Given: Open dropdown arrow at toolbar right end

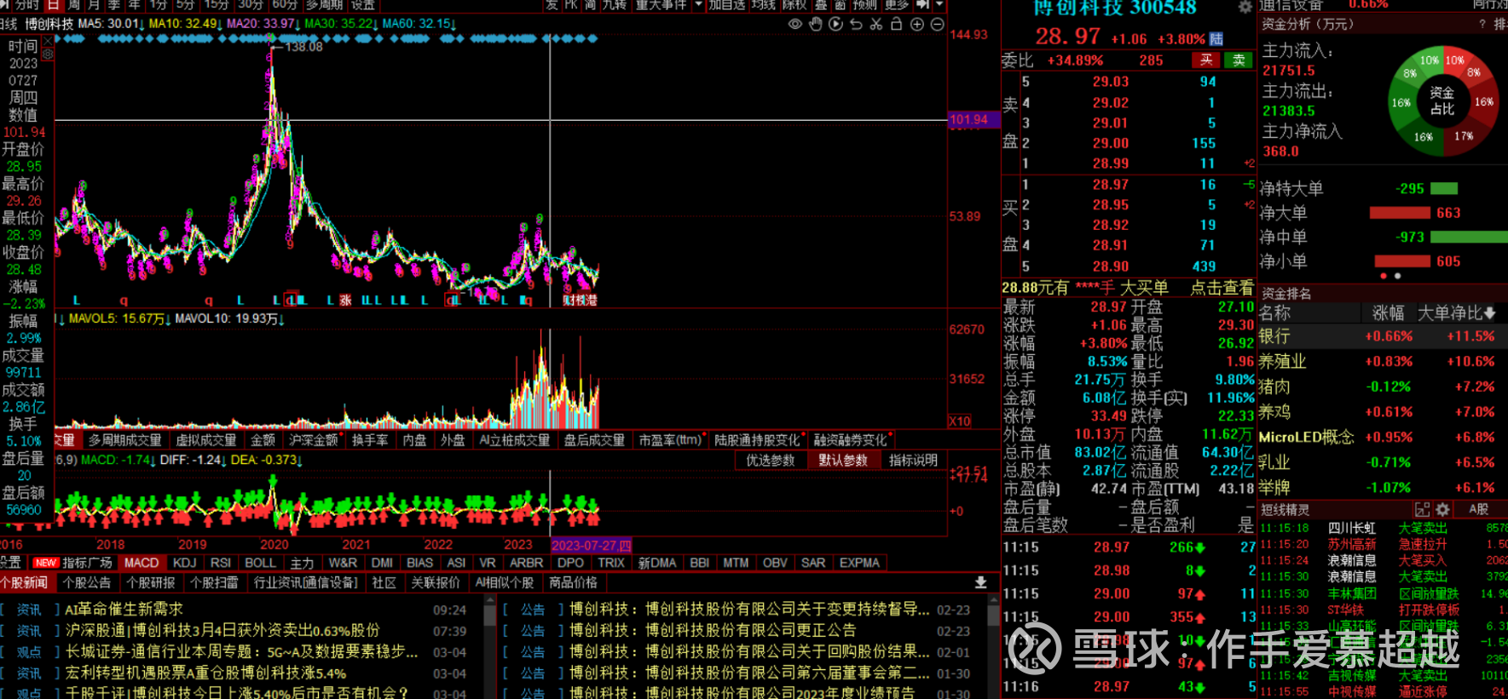Looking at the screenshot, I should [939, 4].
